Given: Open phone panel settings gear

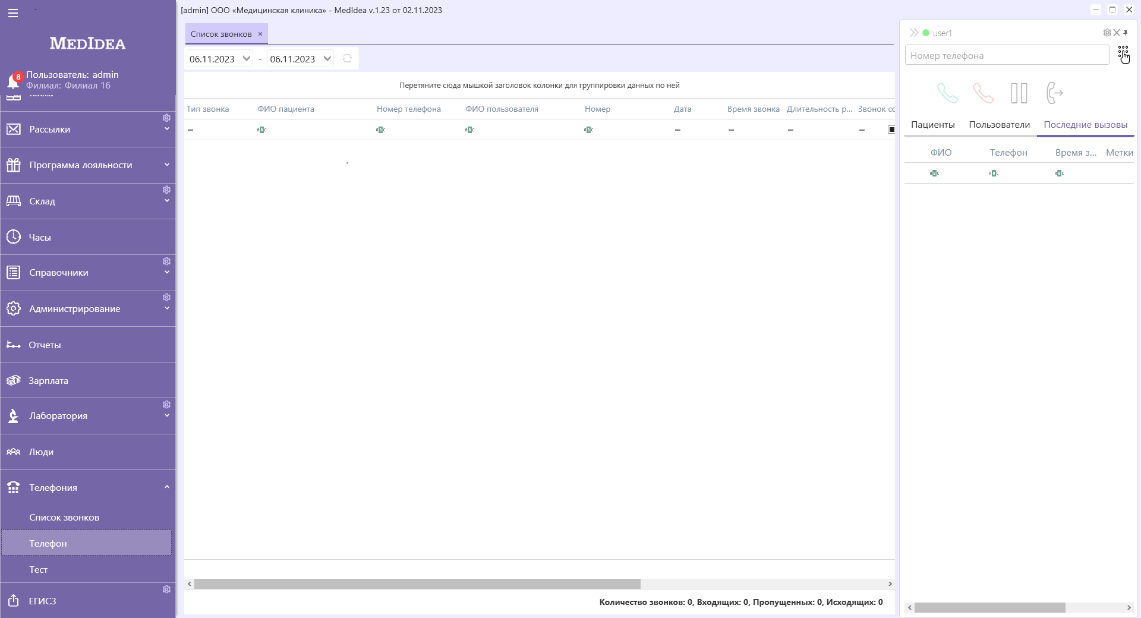Looking at the screenshot, I should pyautogui.click(x=1107, y=33).
